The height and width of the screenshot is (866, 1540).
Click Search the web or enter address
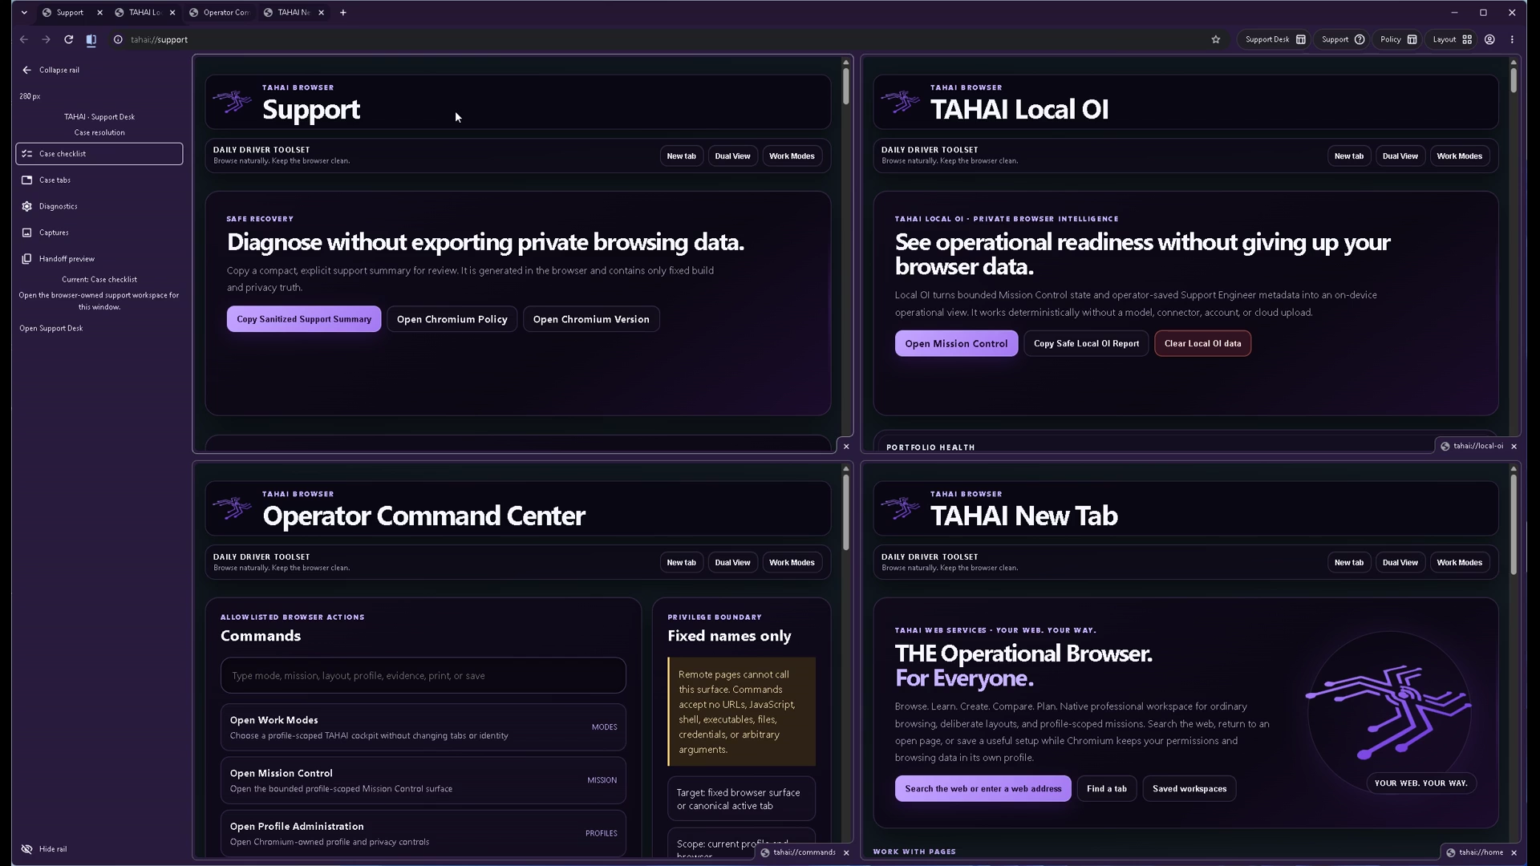coord(983,789)
